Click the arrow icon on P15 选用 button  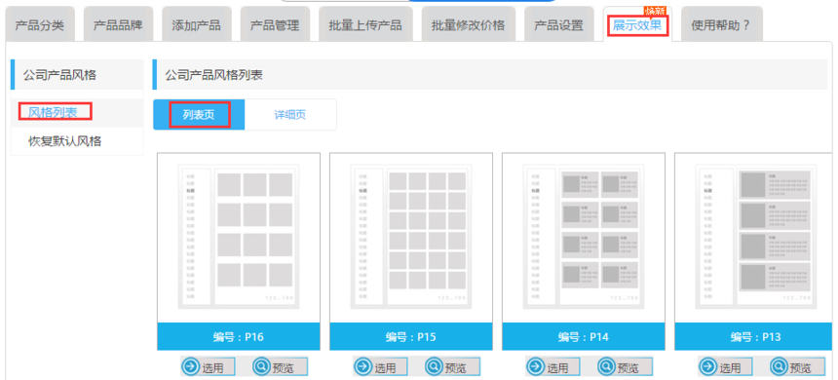tap(363, 367)
